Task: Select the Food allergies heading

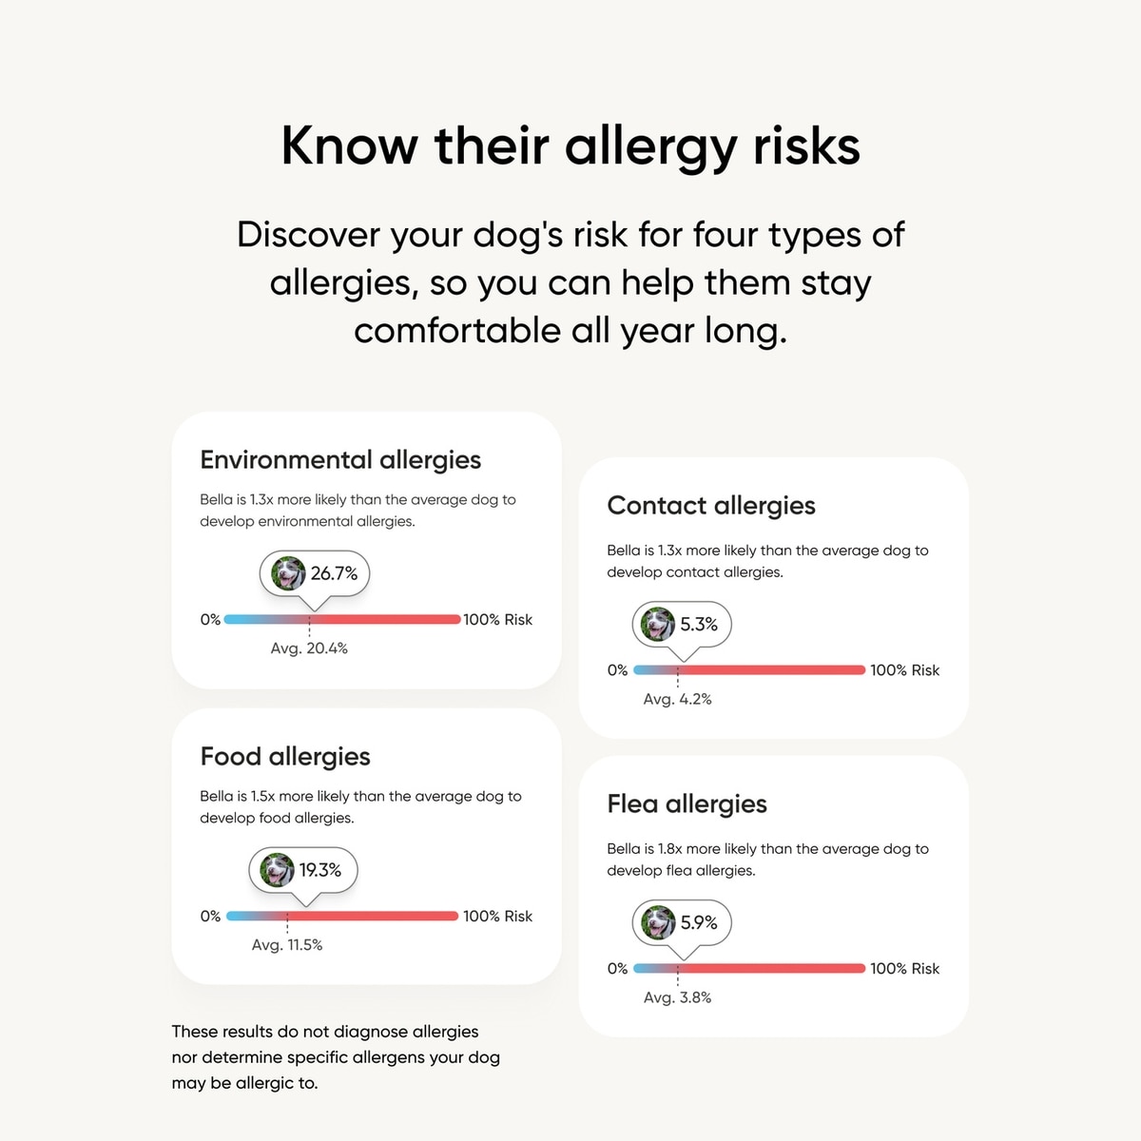Action: click(285, 757)
